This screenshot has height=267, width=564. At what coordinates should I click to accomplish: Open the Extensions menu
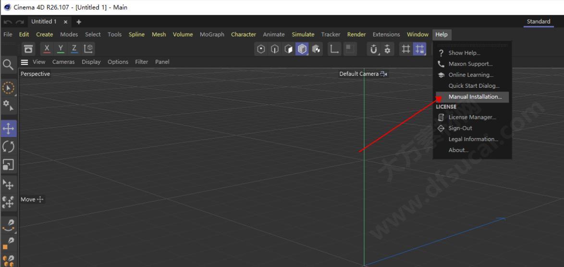tap(386, 35)
